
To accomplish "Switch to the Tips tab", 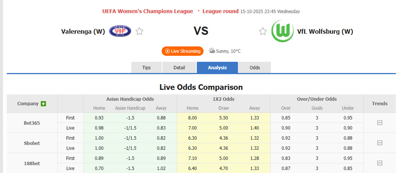I will [x=146, y=68].
